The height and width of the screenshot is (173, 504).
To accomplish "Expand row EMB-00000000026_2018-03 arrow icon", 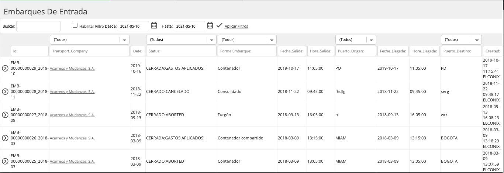I will point(5,138).
